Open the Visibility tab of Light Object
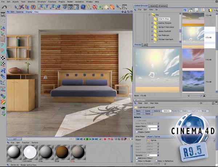The height and width of the screenshot is (167, 218). [176, 111]
